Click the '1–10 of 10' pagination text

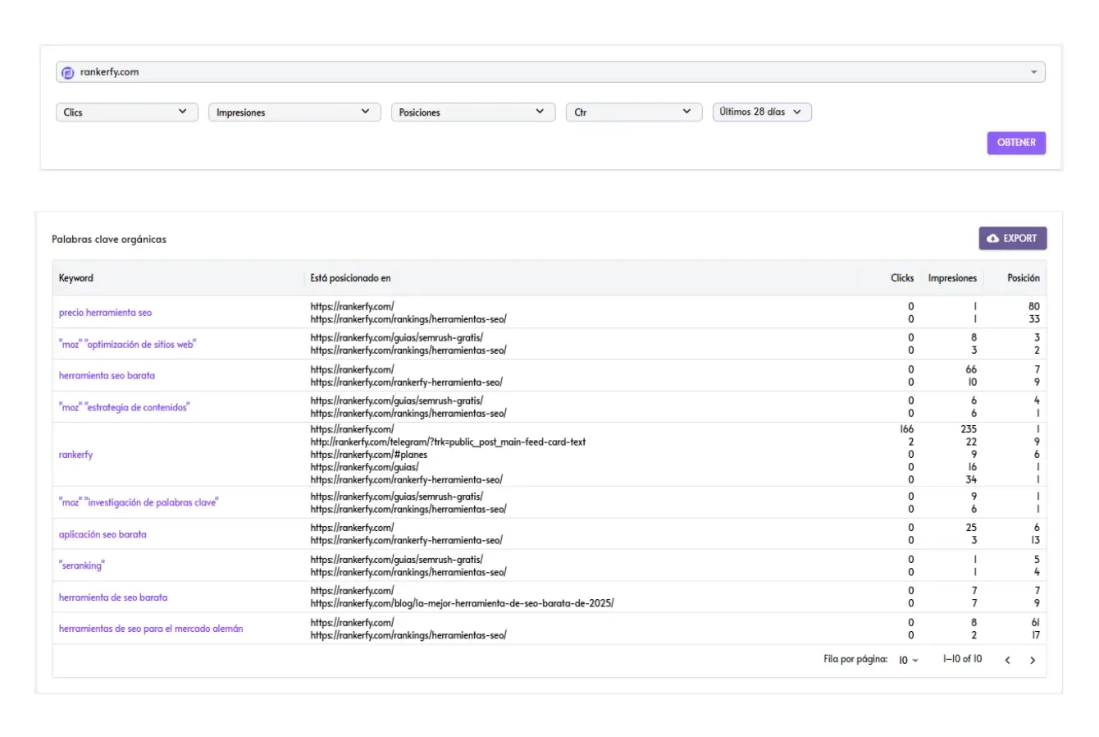pos(962,659)
